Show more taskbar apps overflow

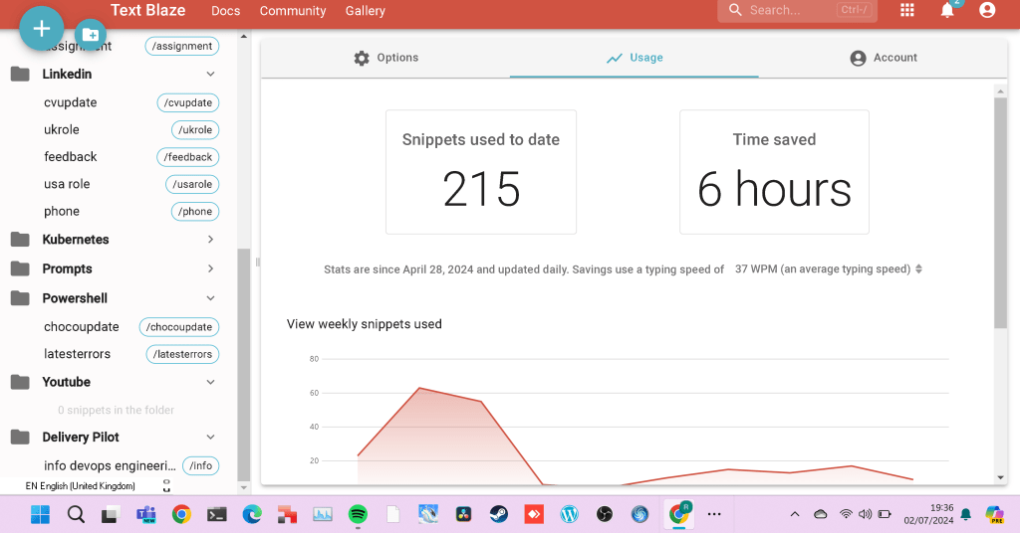pos(714,514)
